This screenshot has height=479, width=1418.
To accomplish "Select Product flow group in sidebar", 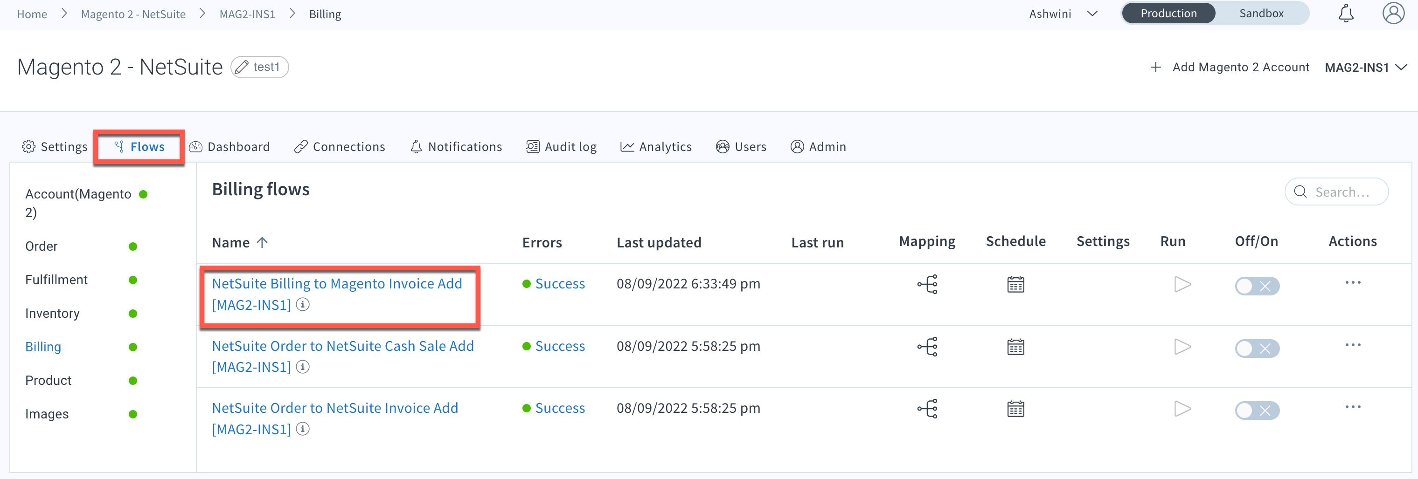I will click(x=49, y=381).
